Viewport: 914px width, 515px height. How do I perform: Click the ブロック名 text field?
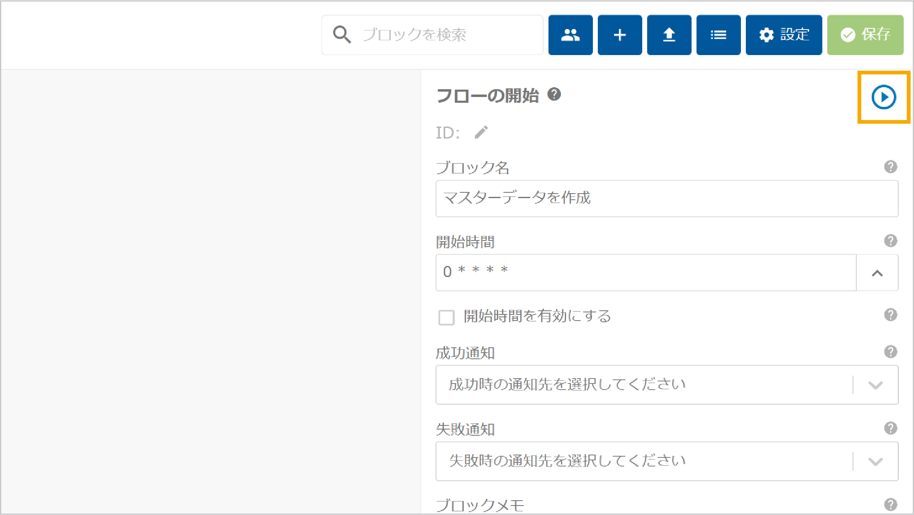point(667,199)
